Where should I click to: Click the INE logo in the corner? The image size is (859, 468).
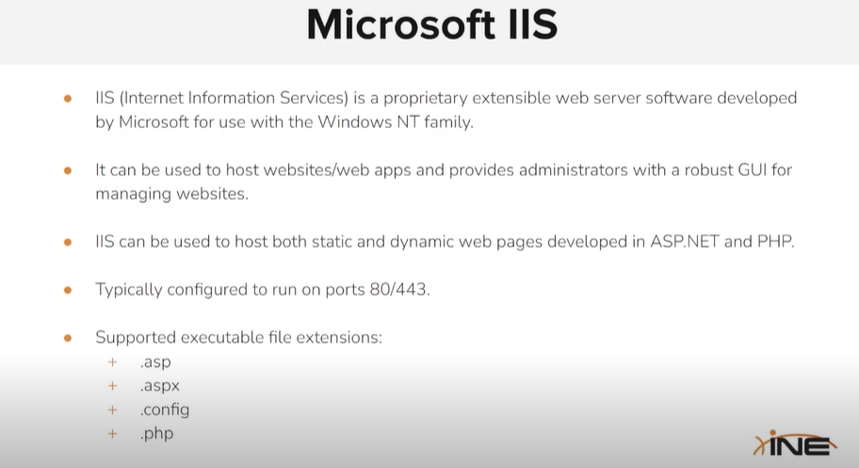(796, 444)
